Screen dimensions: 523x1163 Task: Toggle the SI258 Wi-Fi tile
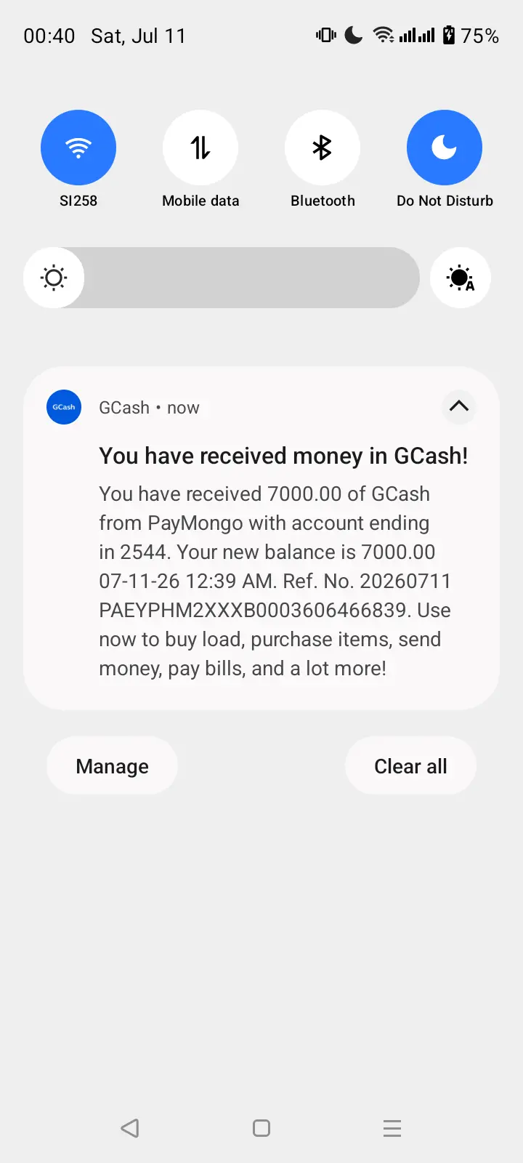pyautogui.click(x=78, y=148)
